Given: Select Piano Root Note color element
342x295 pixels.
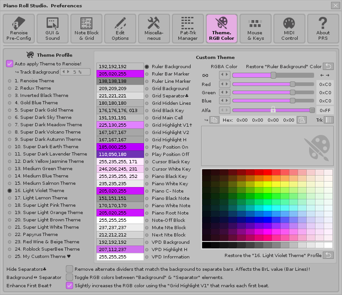Looking at the screenshot, I should point(147,213).
